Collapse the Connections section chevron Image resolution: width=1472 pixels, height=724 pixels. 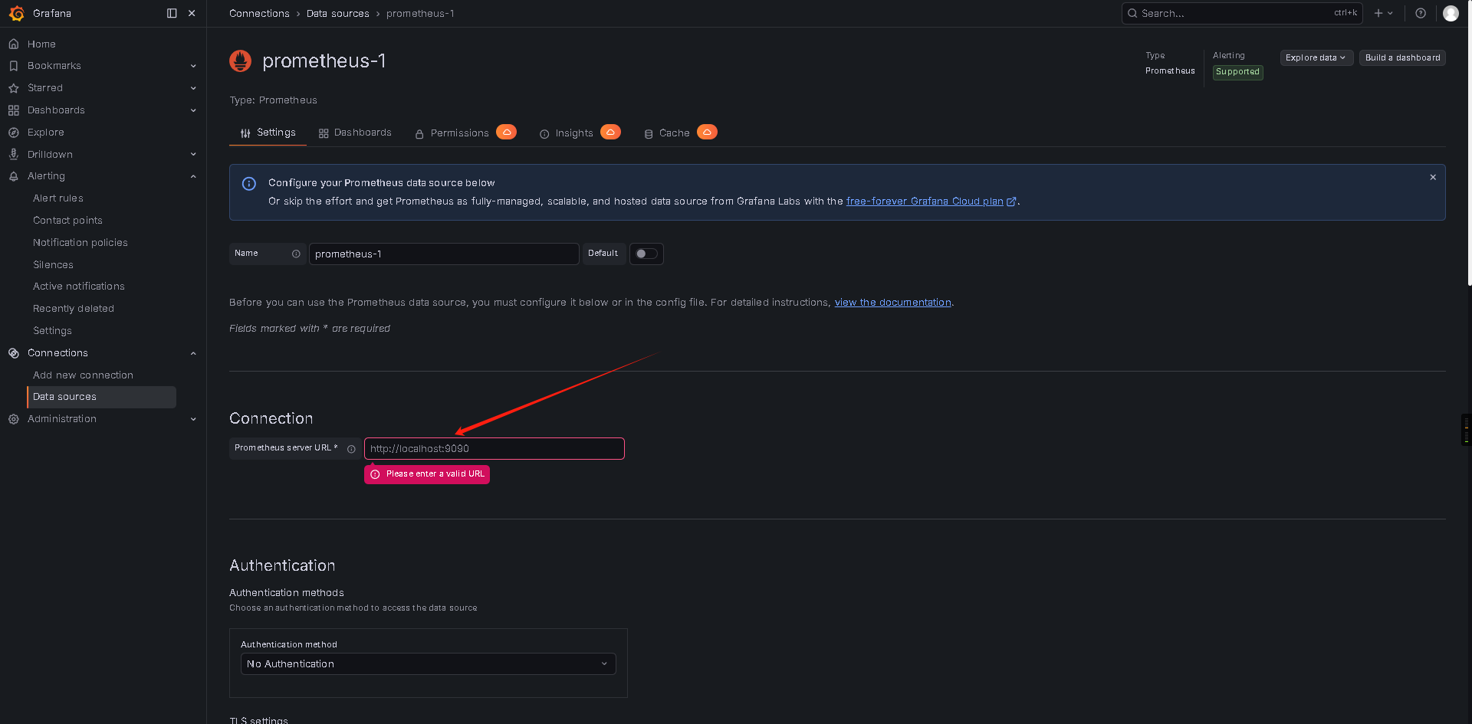tap(193, 353)
